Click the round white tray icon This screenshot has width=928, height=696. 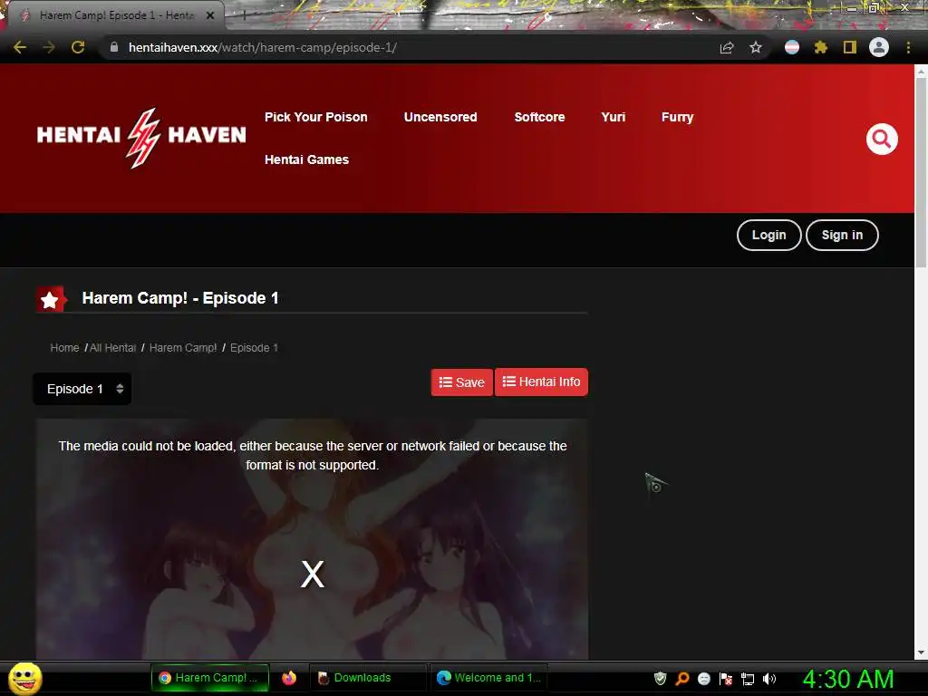(703, 679)
